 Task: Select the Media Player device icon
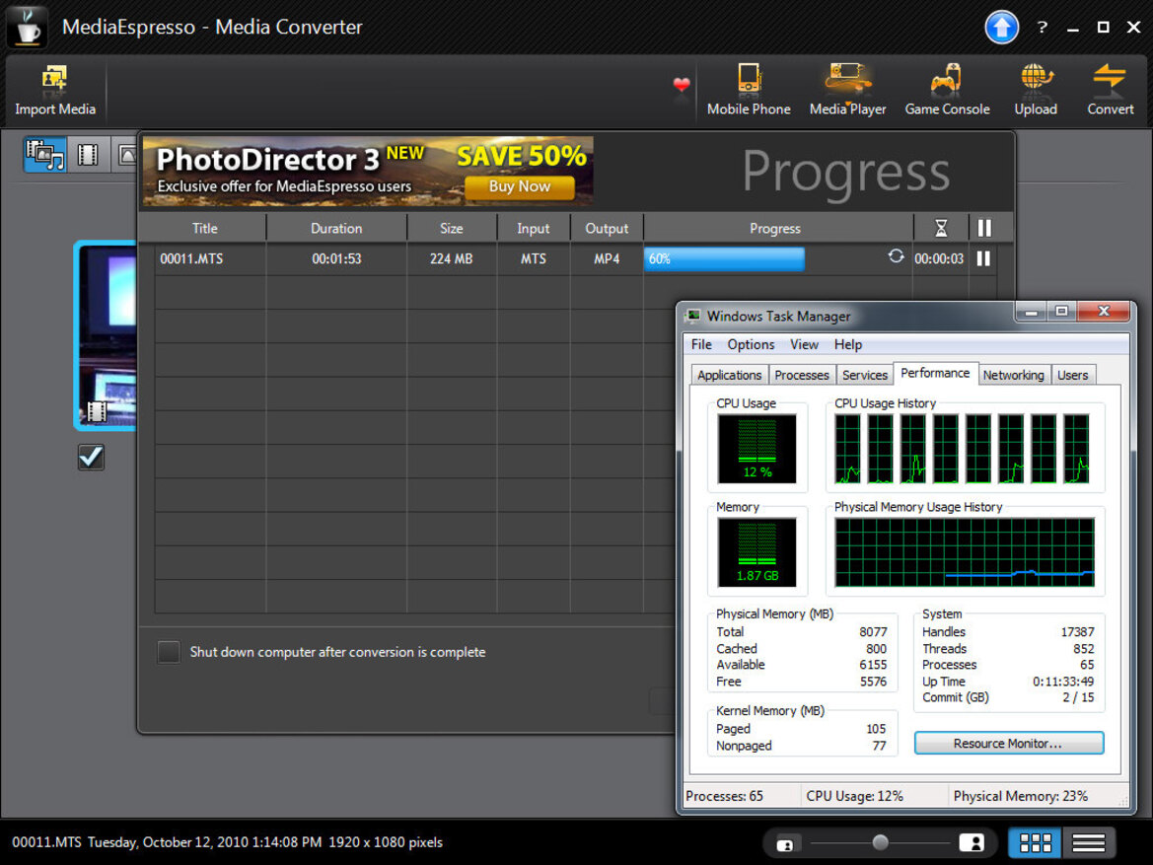tap(848, 77)
